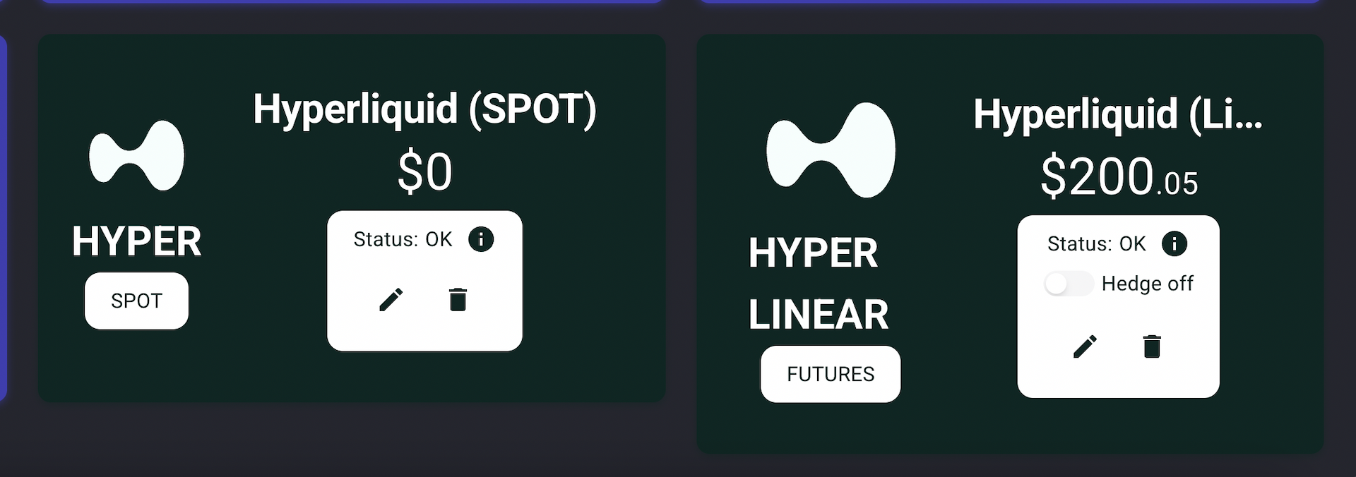Screen dimensions: 1356x477
Task: Click Status: OK text on the SPOT card
Action: pyautogui.click(x=403, y=240)
